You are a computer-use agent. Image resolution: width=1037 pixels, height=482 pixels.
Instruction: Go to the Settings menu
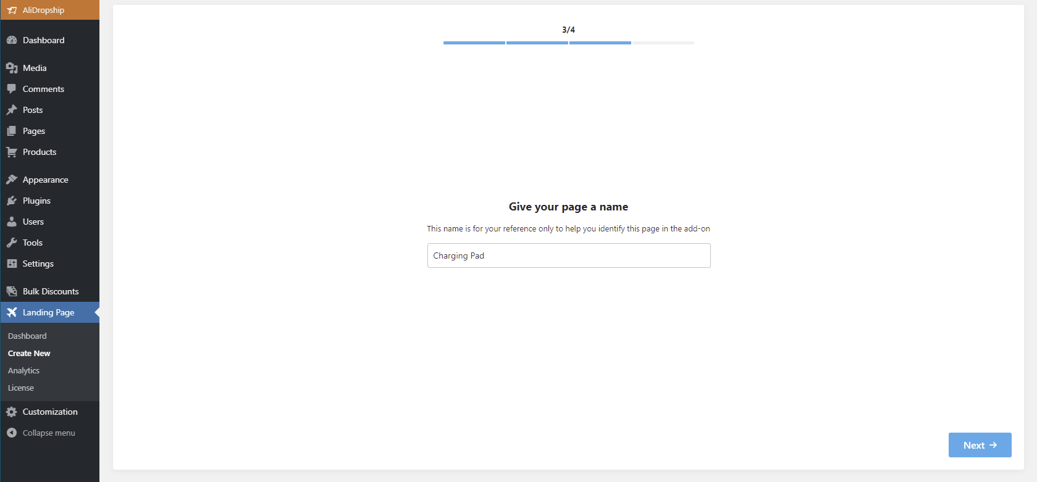coord(38,264)
